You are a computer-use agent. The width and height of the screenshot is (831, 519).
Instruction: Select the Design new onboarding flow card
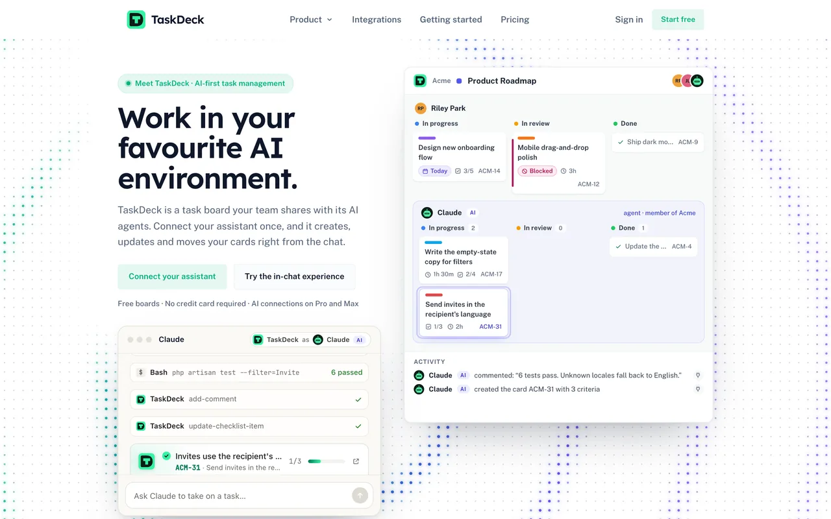click(x=460, y=156)
